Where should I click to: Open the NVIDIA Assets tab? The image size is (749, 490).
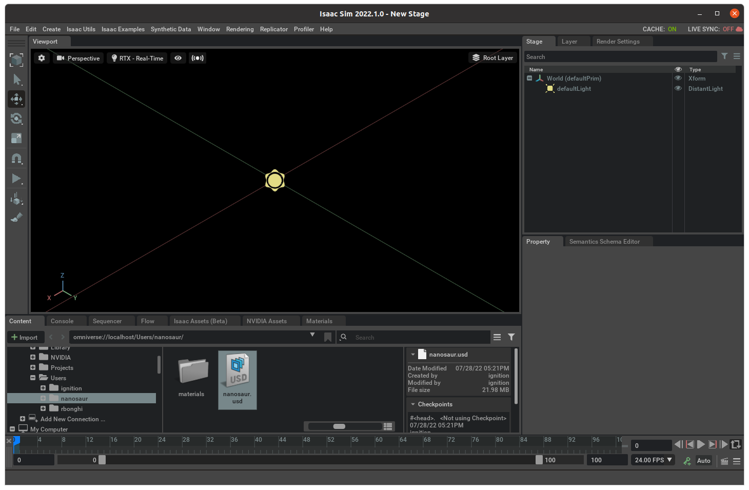click(267, 321)
